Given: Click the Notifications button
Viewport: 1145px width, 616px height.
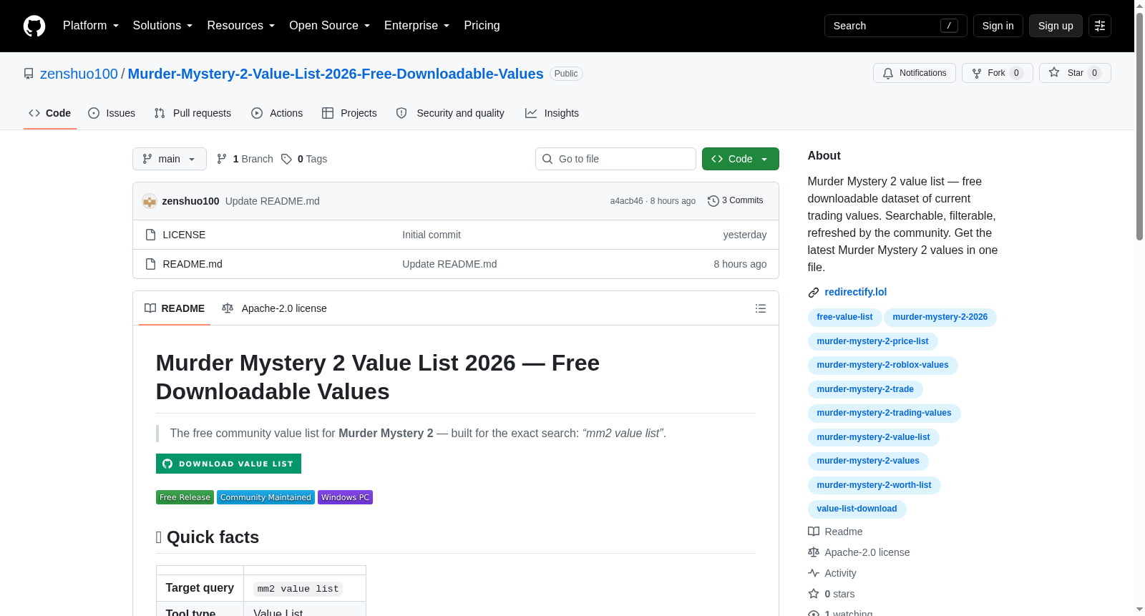Looking at the screenshot, I should click(915, 73).
